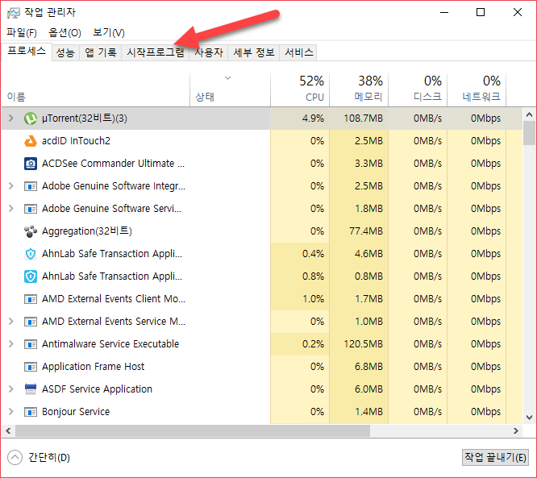Viewport: 537px width, 478px height.
Task: Select the Bonjour Service row name
Action: (76, 412)
